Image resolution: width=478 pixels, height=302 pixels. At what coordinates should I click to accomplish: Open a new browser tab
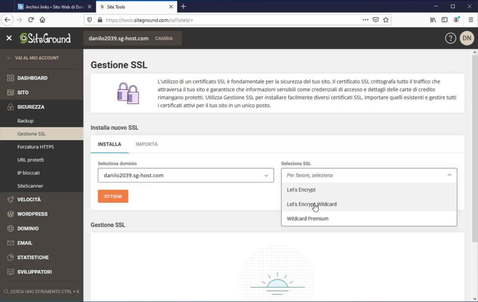coord(183,7)
